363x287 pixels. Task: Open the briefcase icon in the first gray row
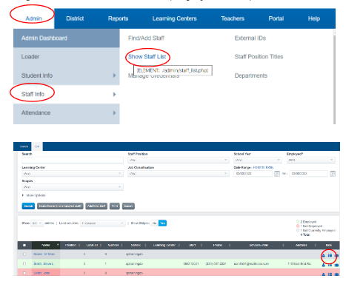[336, 255]
